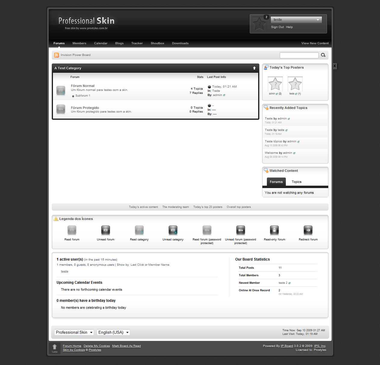This screenshot has height=365, width=380.
Task: Click the Read-only forum lock icon
Action: [x=274, y=230]
